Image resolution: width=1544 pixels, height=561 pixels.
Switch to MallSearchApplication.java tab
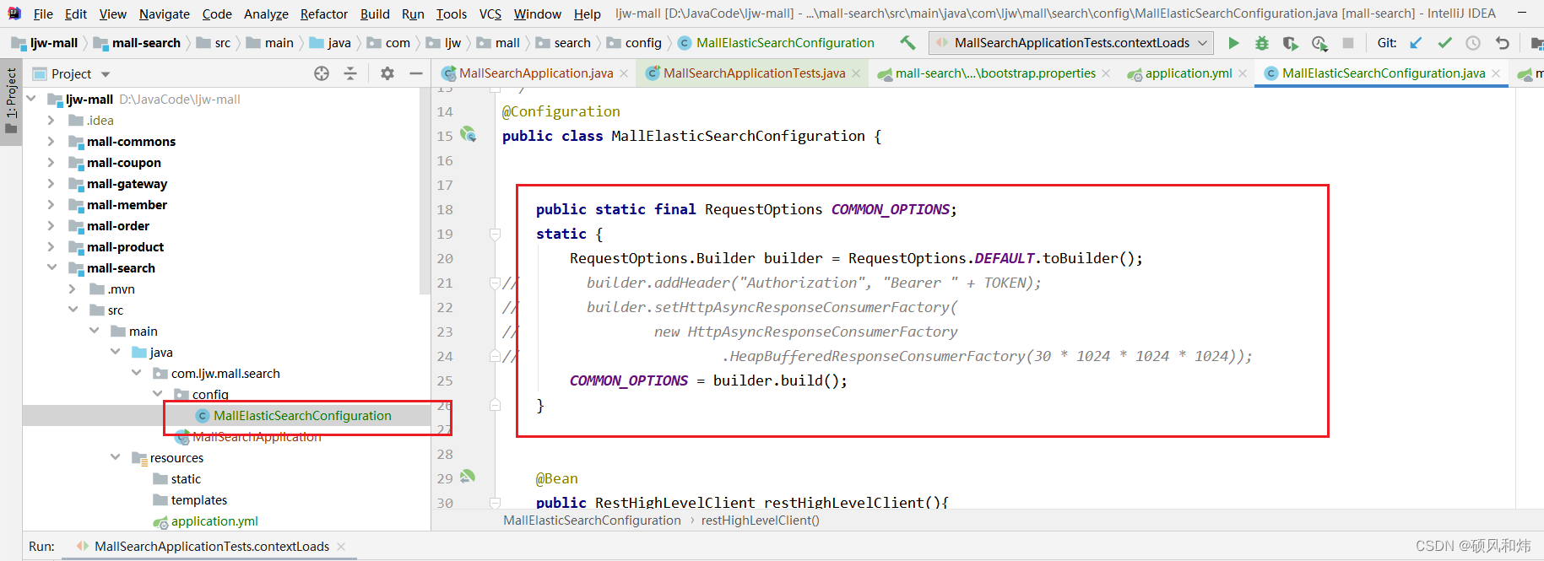click(535, 73)
